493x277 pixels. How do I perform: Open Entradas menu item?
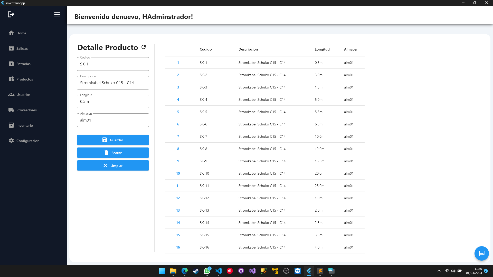click(x=33, y=64)
